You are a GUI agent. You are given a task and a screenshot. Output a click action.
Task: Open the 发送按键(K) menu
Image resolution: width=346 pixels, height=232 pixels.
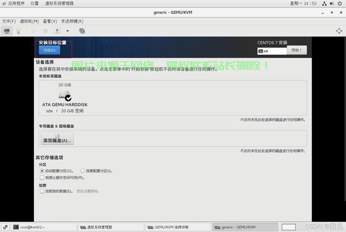click(x=72, y=21)
